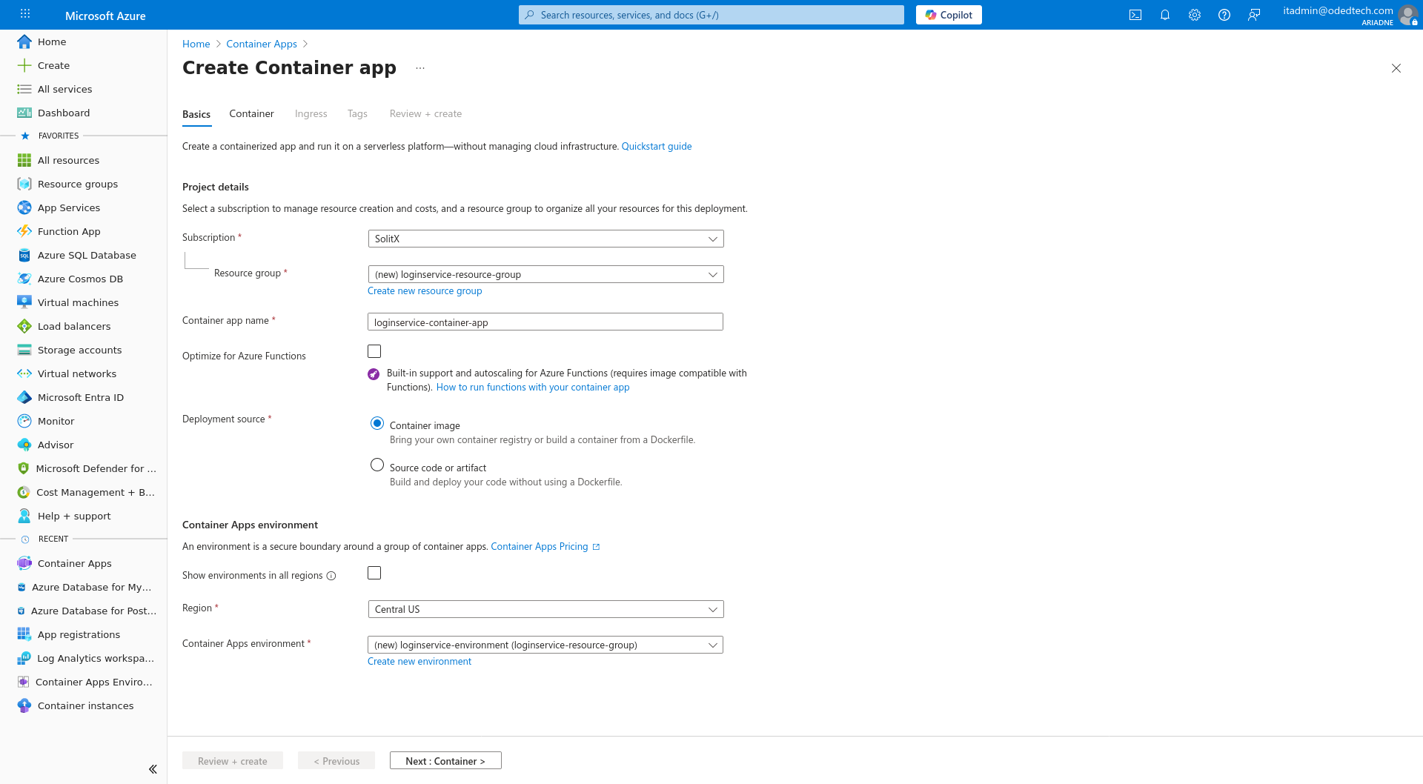Click Next : Container button
This screenshot has height=784, width=1423.
[x=445, y=760]
